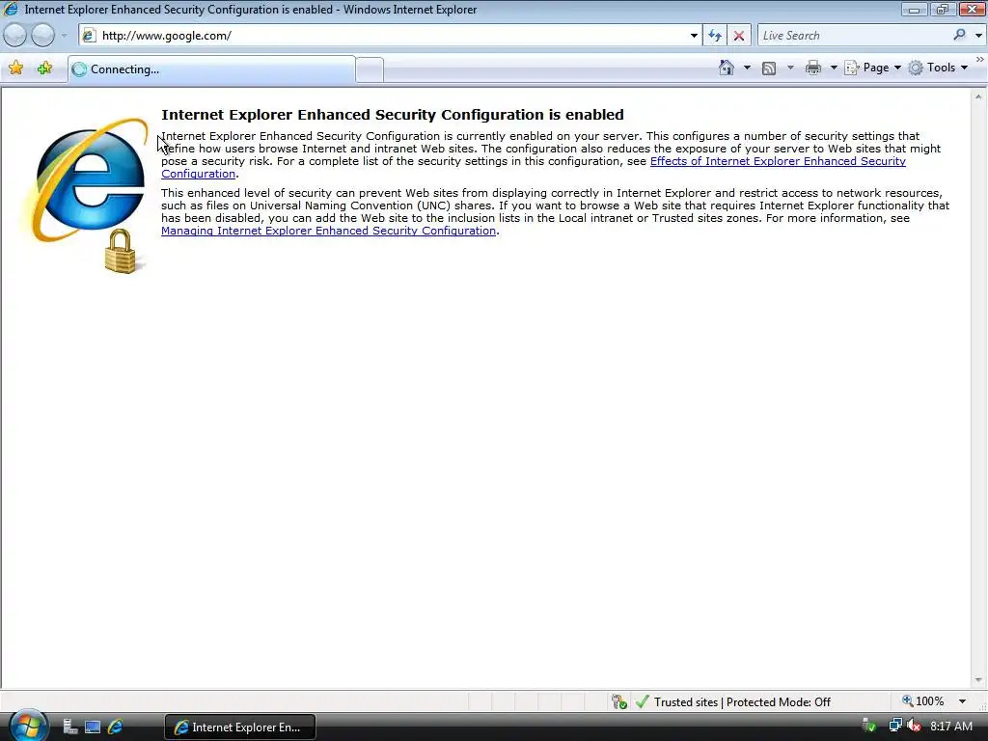Click the Refresh page button

(715, 36)
